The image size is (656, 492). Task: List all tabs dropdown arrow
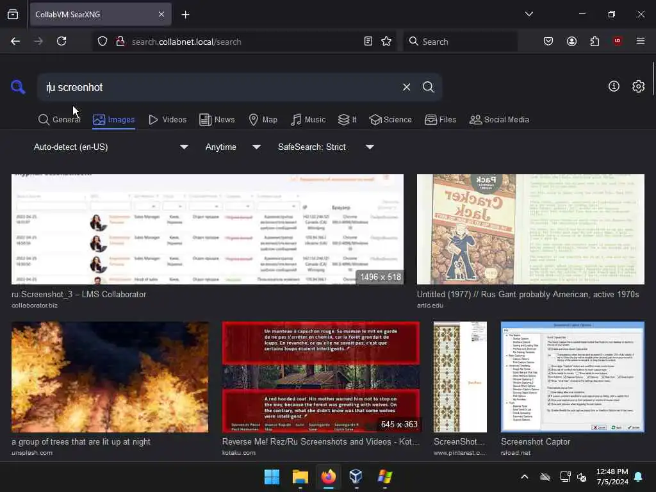pyautogui.click(x=529, y=14)
